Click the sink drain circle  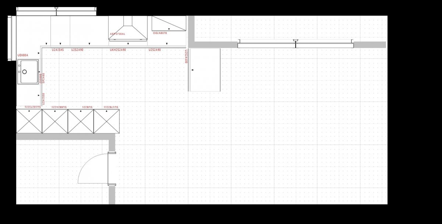24,72
